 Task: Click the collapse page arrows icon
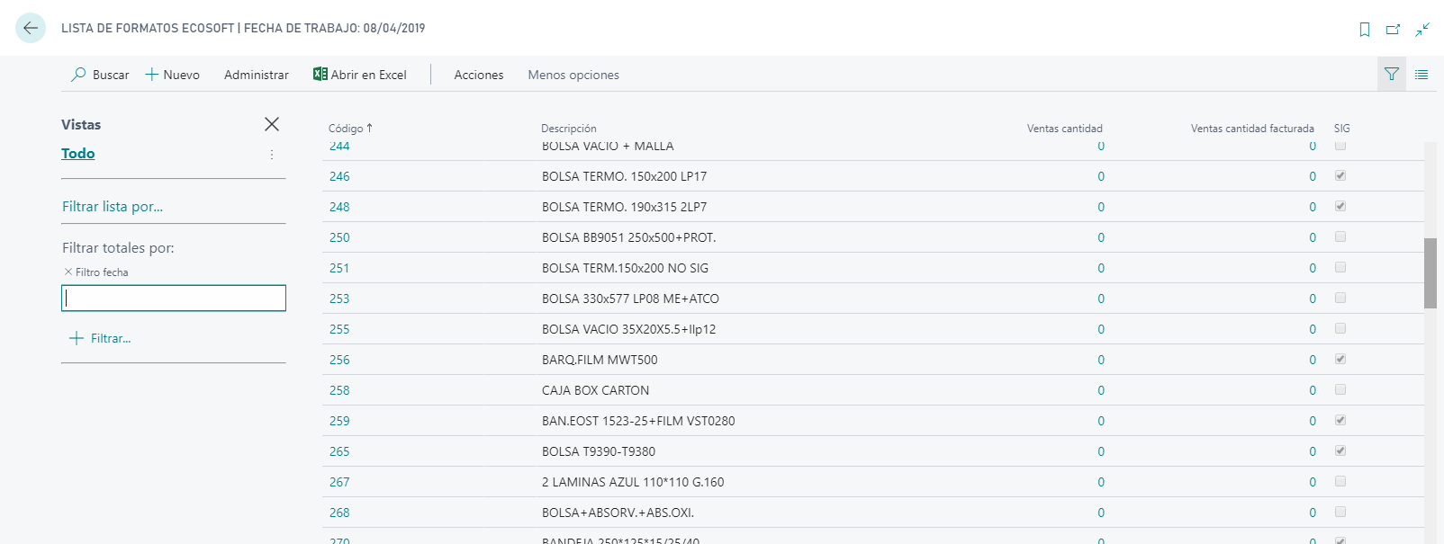pyautogui.click(x=1422, y=30)
